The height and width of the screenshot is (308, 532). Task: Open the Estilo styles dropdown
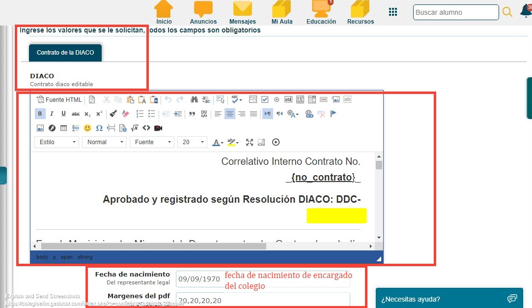[x=56, y=142]
